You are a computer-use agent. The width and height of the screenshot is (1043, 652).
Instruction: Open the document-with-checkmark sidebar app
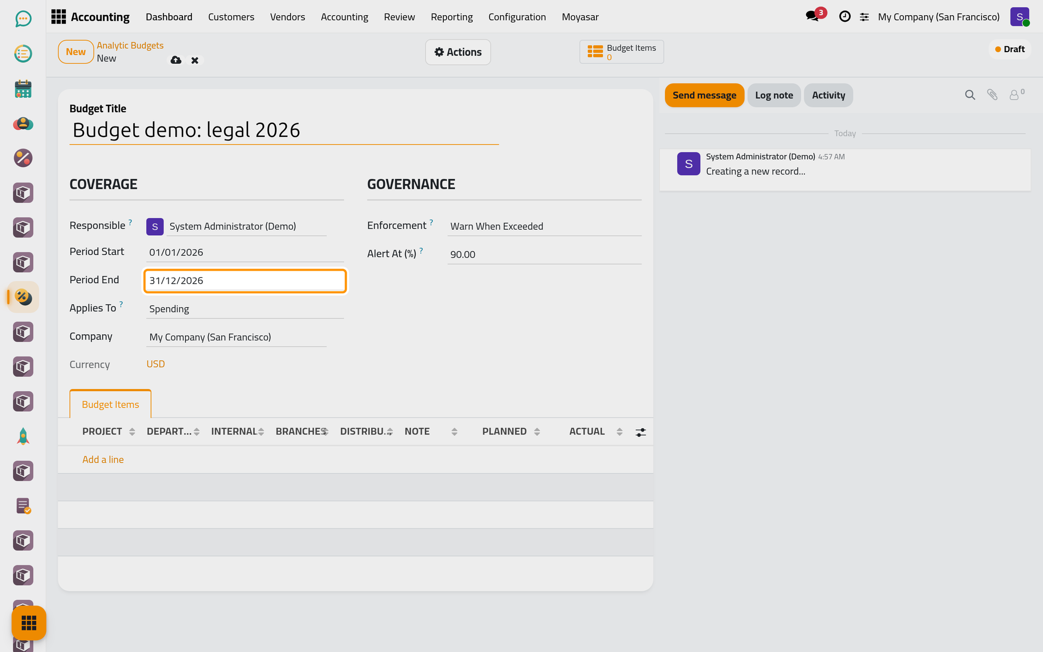[23, 506]
